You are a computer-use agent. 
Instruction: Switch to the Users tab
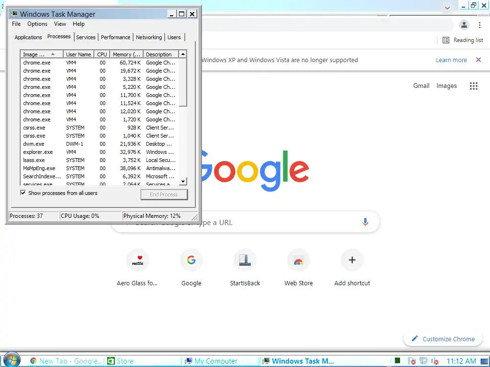coord(174,37)
